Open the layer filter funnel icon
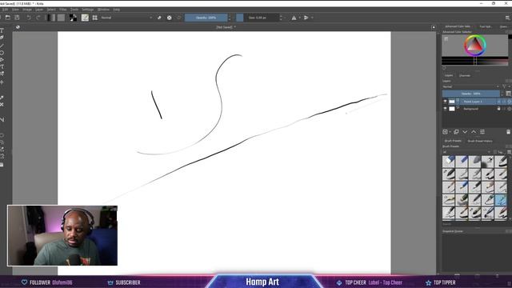Image resolution: width=512 pixels, height=288 pixels. 504,86
